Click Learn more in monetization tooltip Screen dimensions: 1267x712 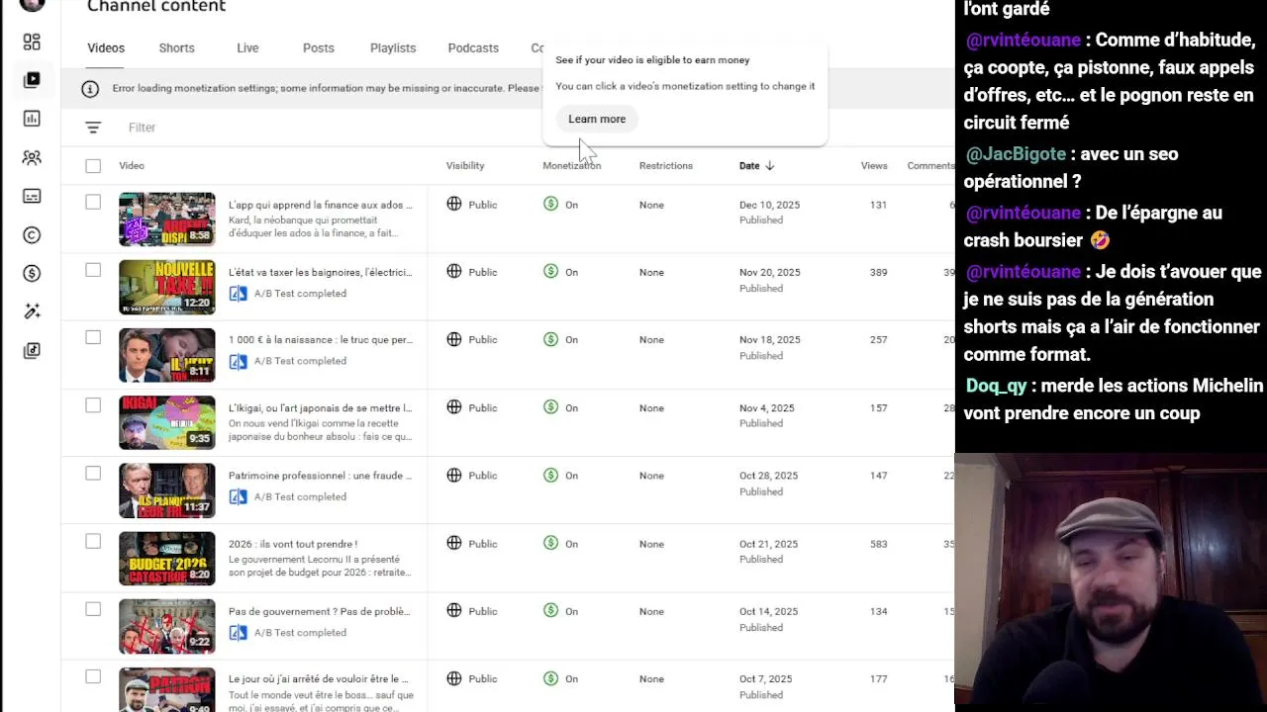(597, 119)
